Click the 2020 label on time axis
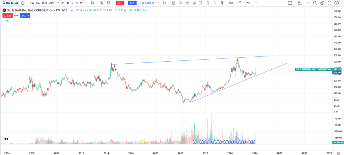 pyautogui.click(x=181, y=153)
